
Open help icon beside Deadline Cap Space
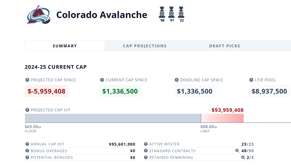coord(177,80)
